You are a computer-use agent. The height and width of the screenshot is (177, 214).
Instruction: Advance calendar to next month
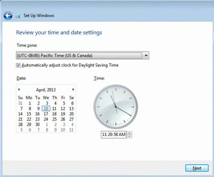point(73,89)
